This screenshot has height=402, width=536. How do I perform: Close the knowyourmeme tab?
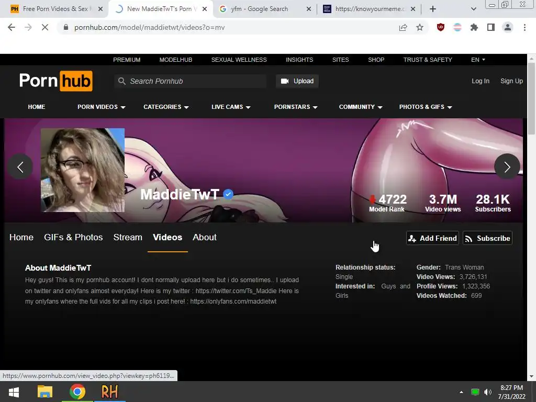pyautogui.click(x=413, y=9)
